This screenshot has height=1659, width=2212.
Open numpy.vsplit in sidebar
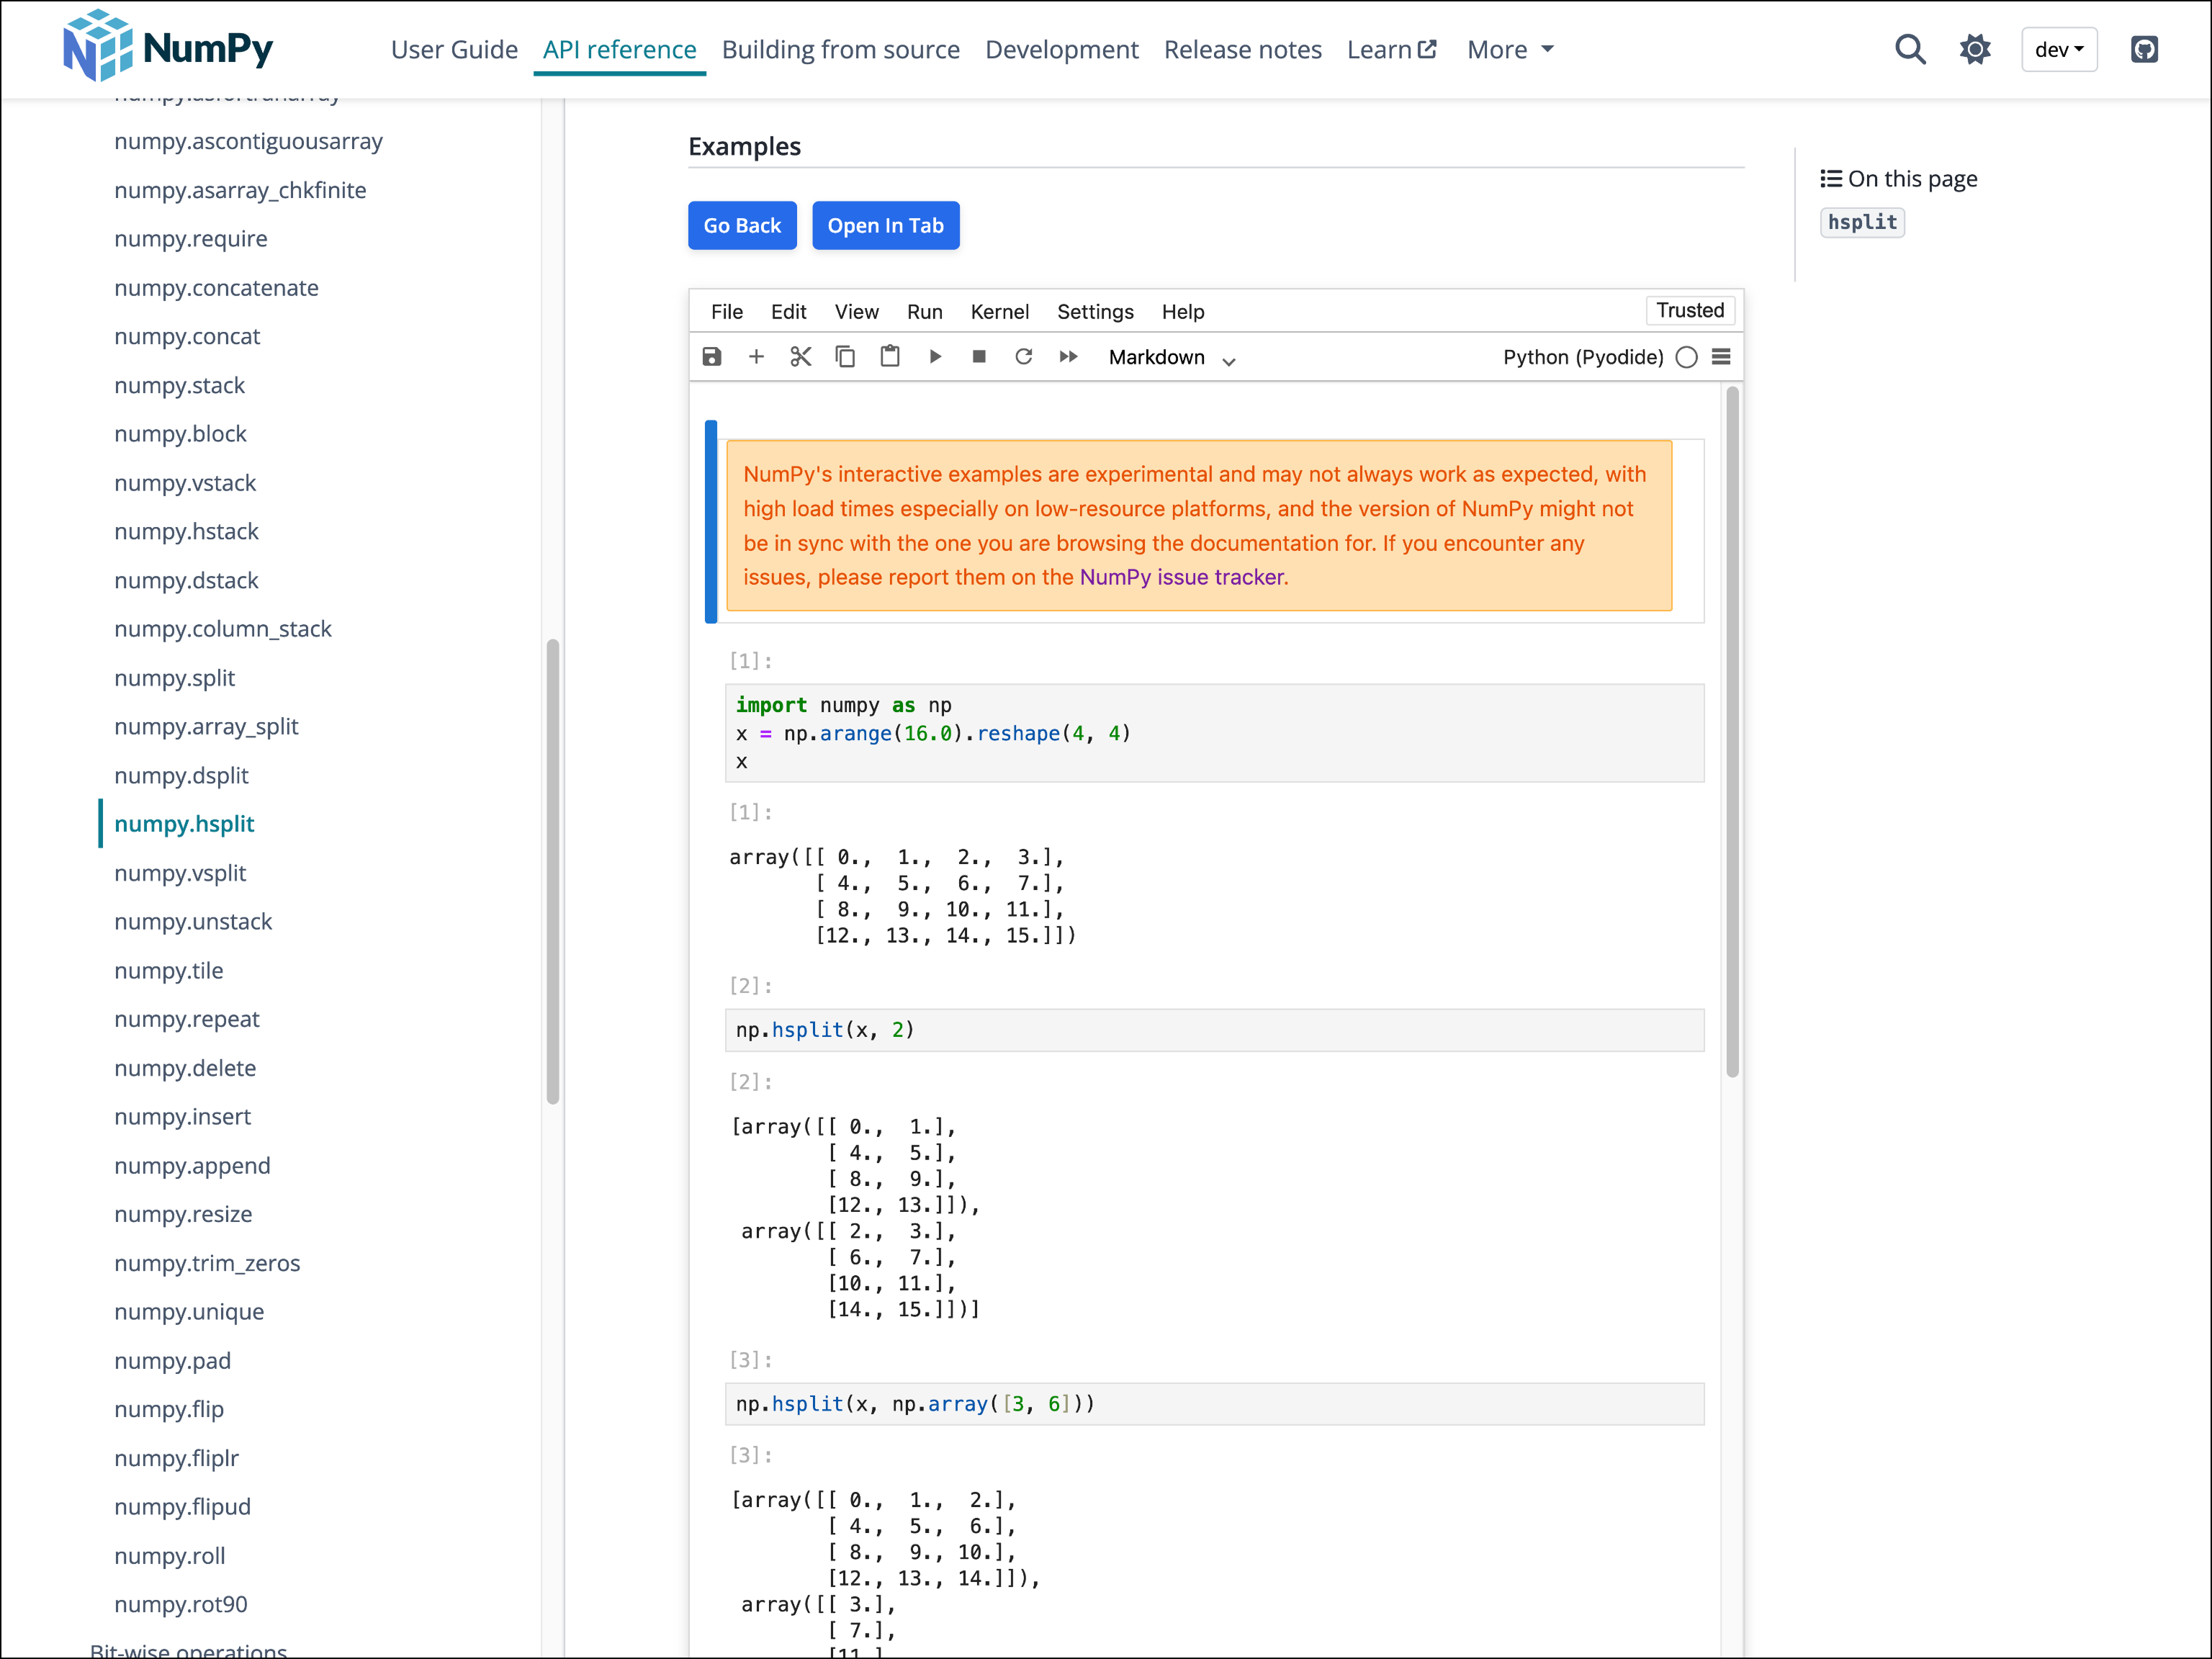(180, 873)
